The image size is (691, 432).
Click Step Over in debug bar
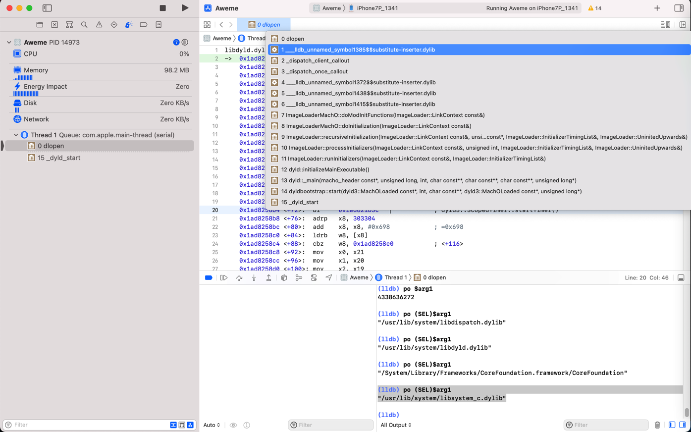click(x=239, y=278)
